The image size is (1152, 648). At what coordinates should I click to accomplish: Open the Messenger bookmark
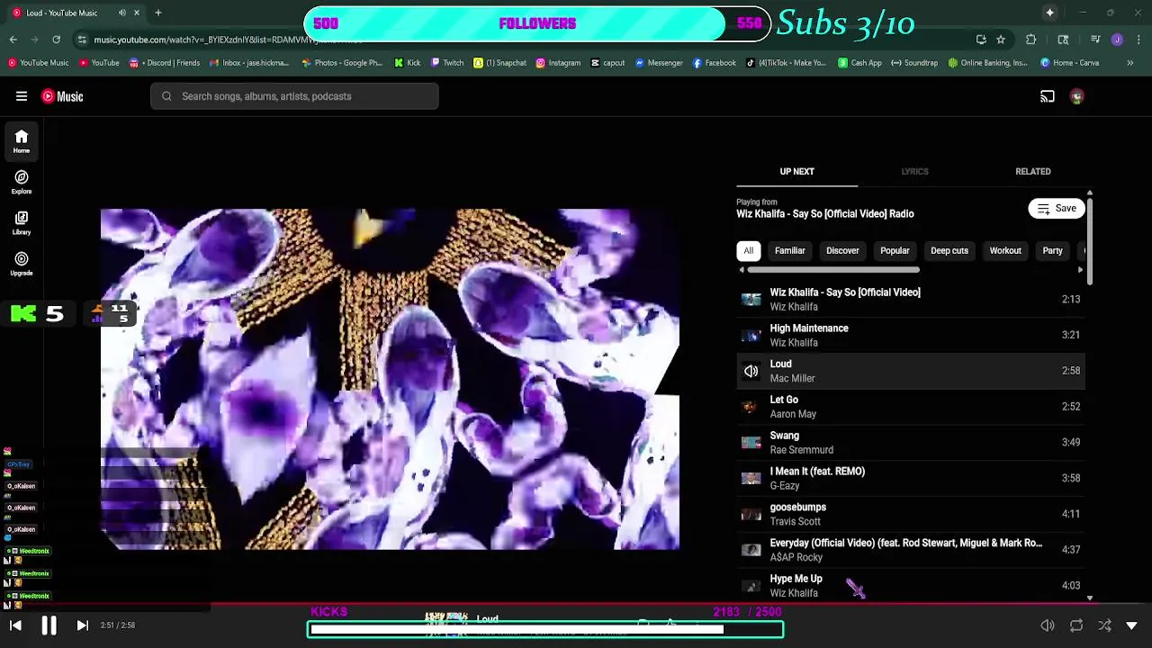(x=659, y=63)
